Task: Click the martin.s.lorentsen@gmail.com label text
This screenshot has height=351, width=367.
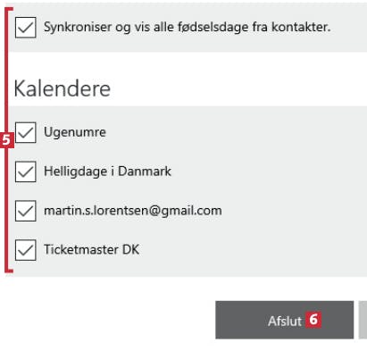Action: tap(133, 211)
